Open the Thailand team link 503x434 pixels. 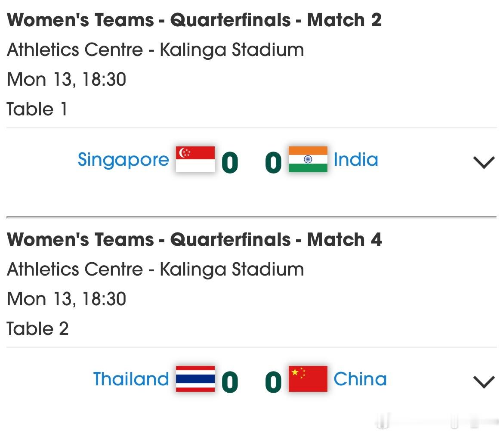tap(131, 379)
